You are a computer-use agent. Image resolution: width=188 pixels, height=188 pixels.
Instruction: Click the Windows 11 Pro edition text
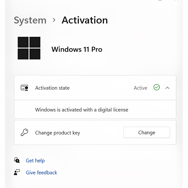77,49
